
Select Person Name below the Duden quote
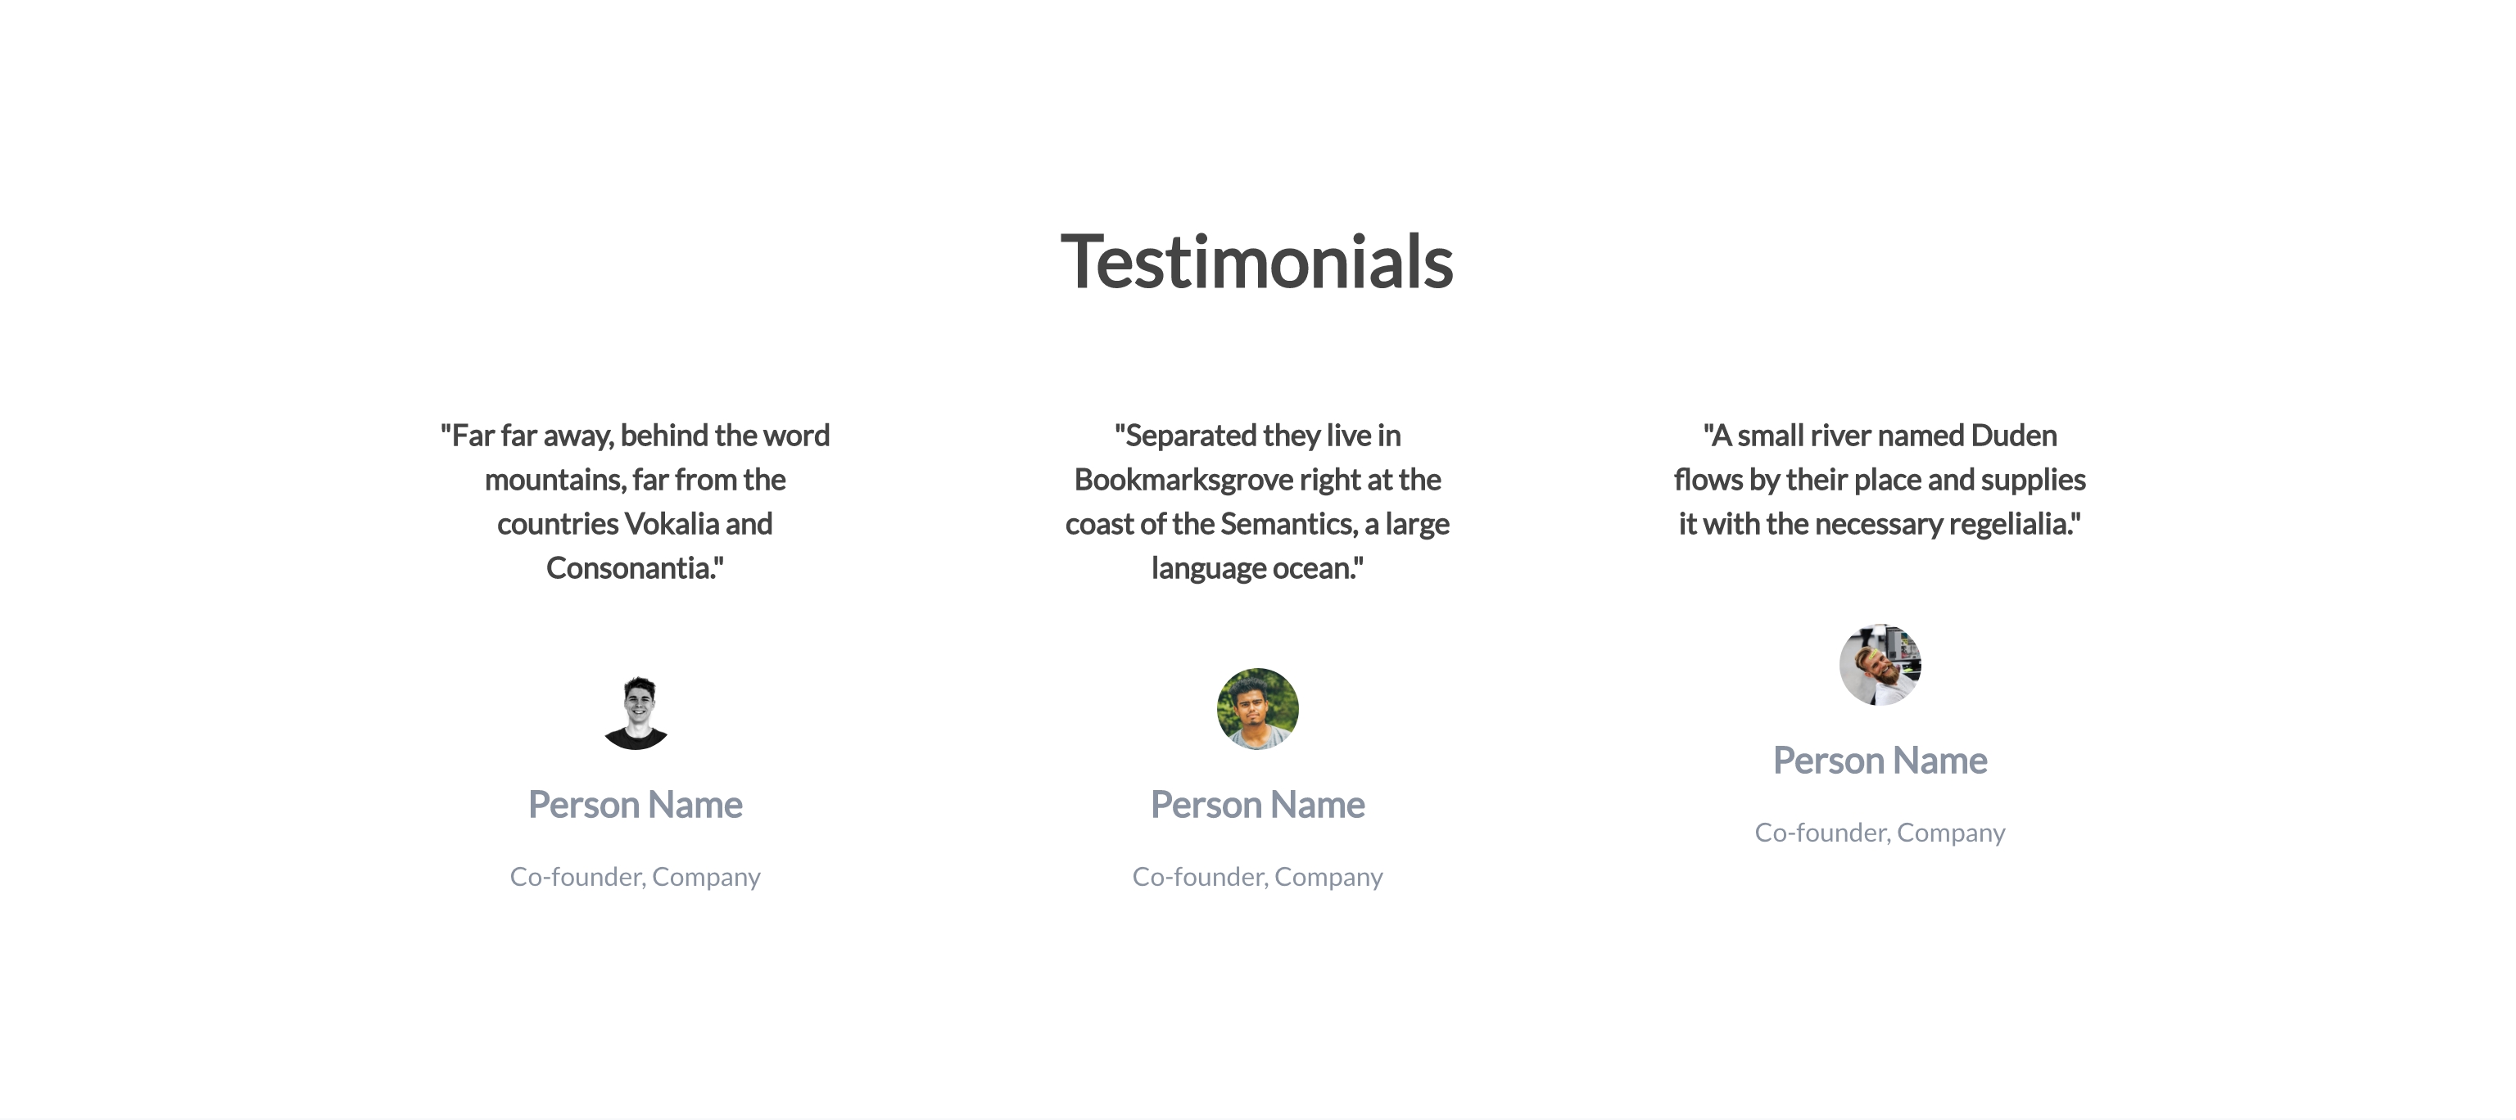click(x=1879, y=761)
